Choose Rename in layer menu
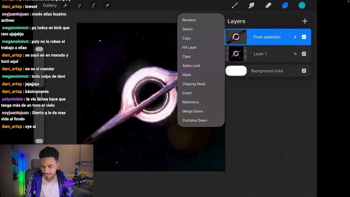The height and width of the screenshot is (197, 350). [x=189, y=20]
